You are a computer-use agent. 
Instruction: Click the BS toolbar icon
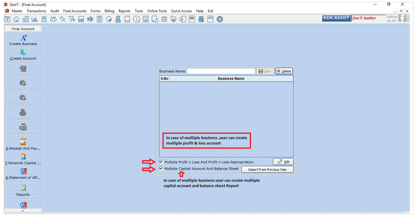192,19
